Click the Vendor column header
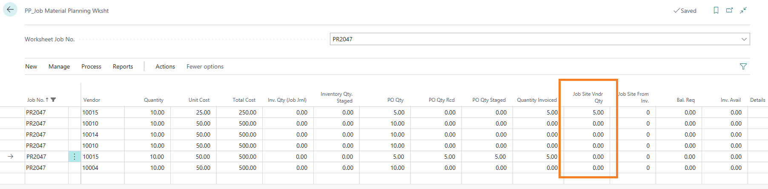Screen dimensions: 768x189 pos(92,100)
